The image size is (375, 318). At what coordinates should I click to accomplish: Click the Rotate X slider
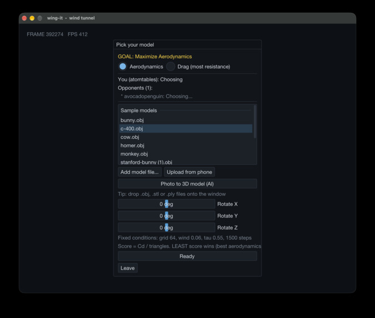tap(167, 204)
